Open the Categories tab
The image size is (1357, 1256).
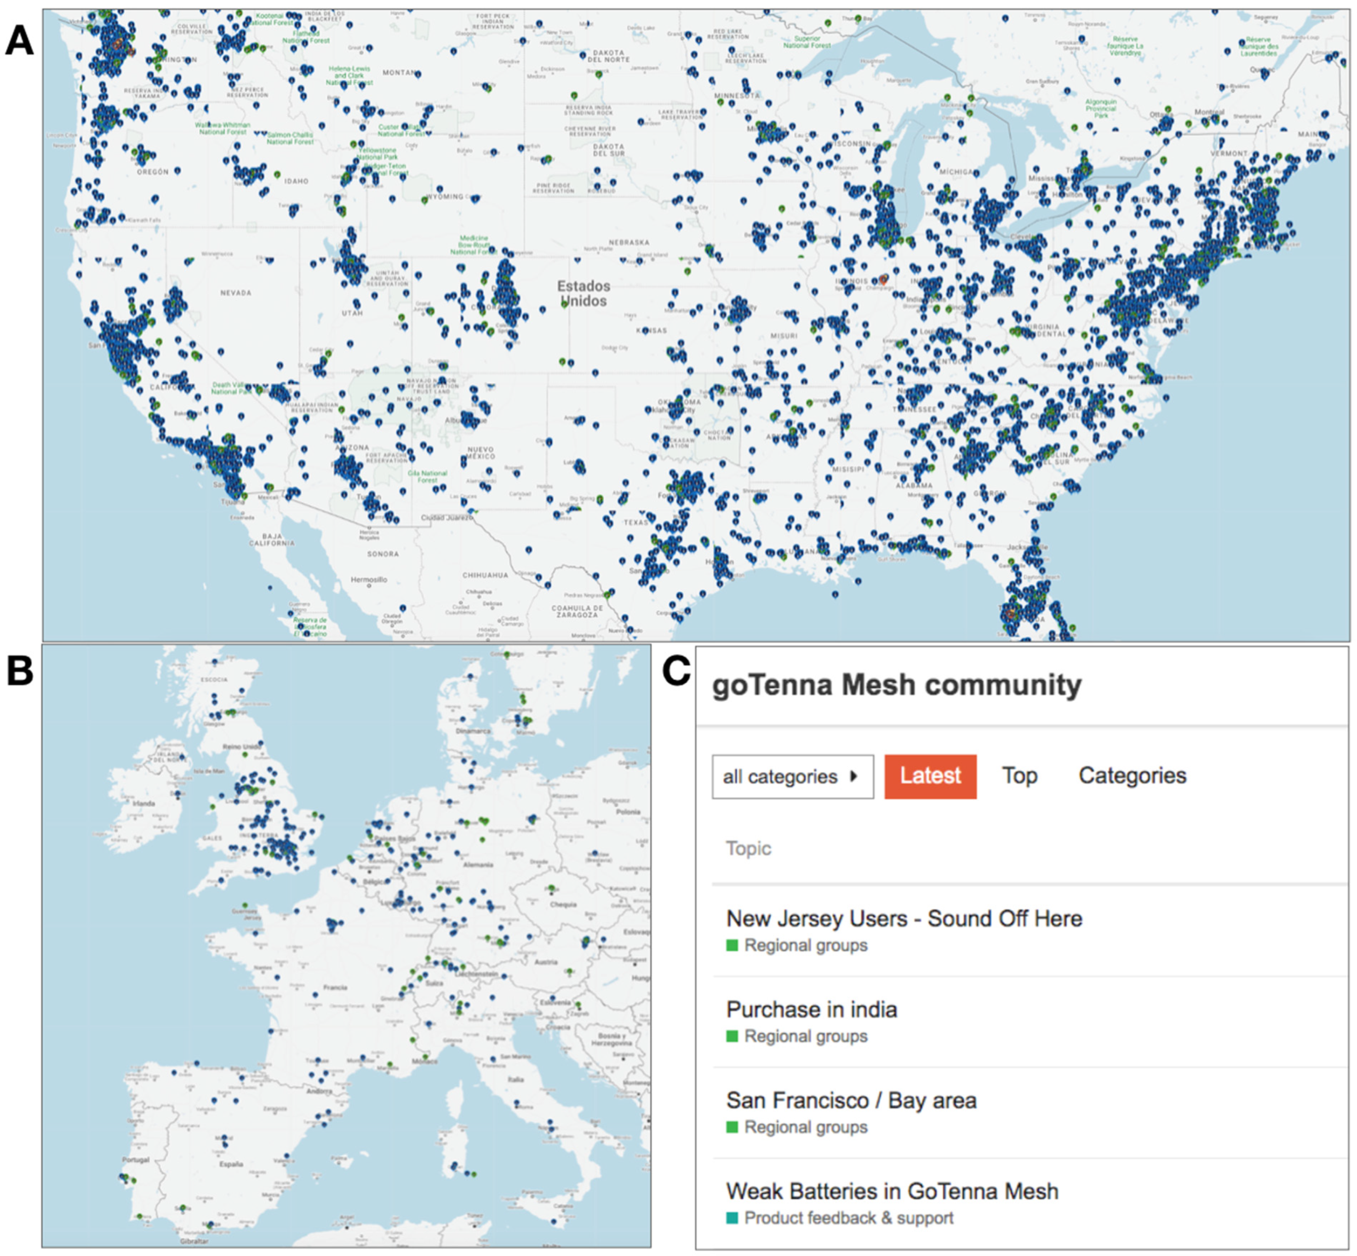(1132, 776)
